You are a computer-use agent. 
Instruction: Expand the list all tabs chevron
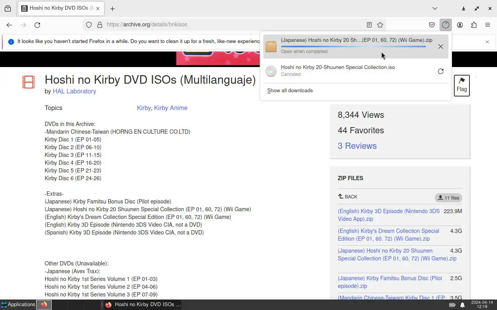click(x=435, y=9)
